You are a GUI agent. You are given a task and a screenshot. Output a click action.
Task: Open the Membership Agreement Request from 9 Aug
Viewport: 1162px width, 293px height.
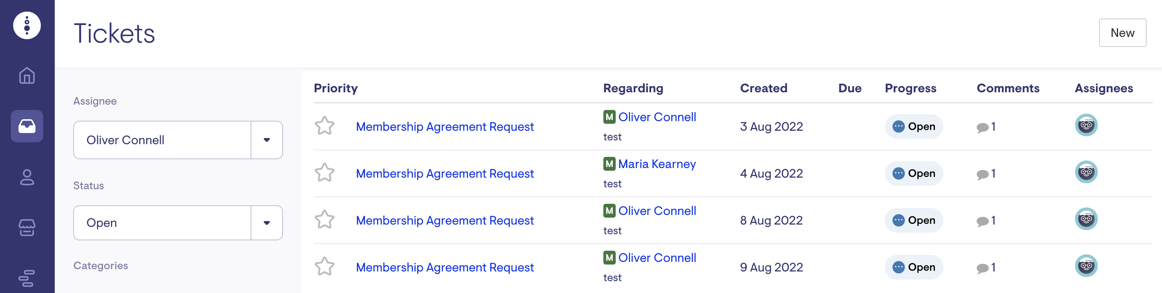(x=444, y=267)
